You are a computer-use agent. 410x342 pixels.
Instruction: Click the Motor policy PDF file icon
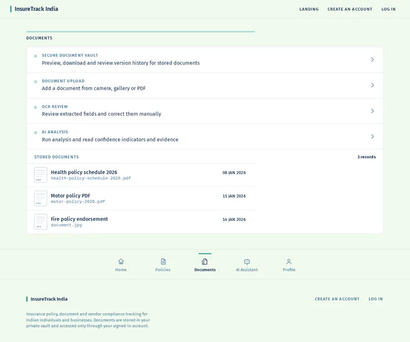point(40,198)
